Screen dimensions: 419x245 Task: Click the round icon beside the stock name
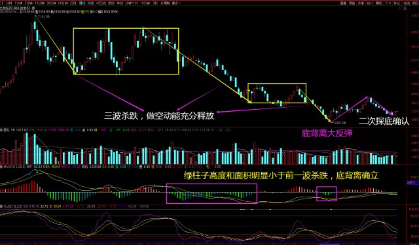[x=33, y=8]
